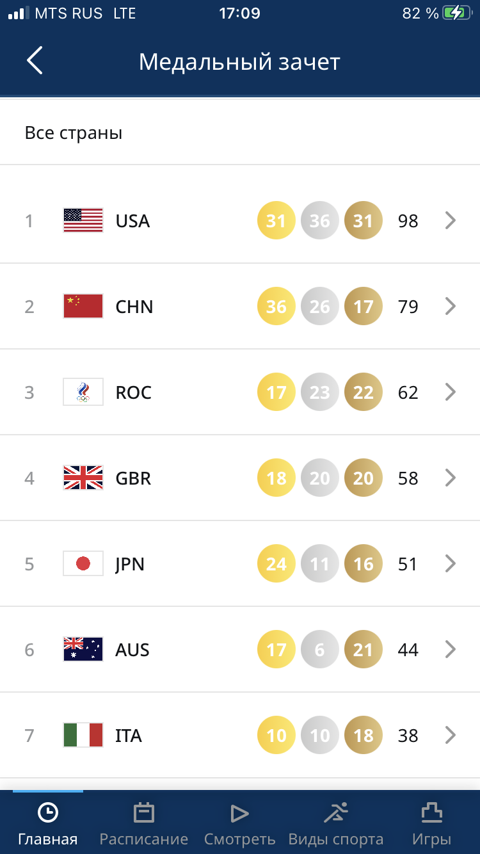The width and height of the screenshot is (480, 854).
Task: Tap China's gold medal count 36
Action: pyautogui.click(x=276, y=307)
